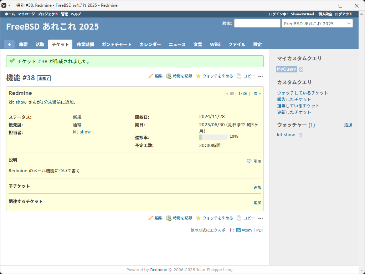Open the 設定 tab
Screen dimensions: 365x274
(x=257, y=45)
